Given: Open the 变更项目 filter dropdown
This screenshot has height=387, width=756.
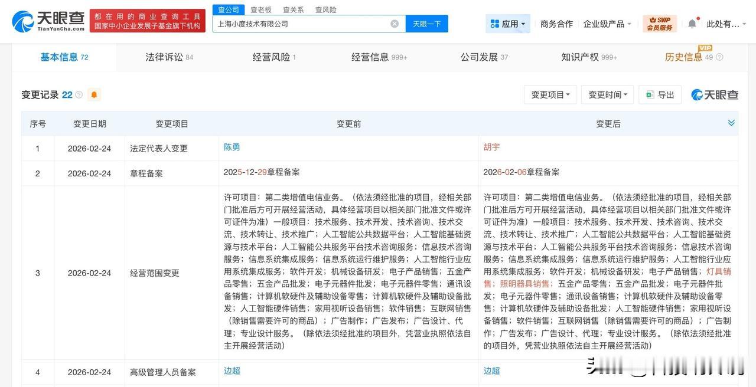Looking at the screenshot, I should pyautogui.click(x=550, y=95).
